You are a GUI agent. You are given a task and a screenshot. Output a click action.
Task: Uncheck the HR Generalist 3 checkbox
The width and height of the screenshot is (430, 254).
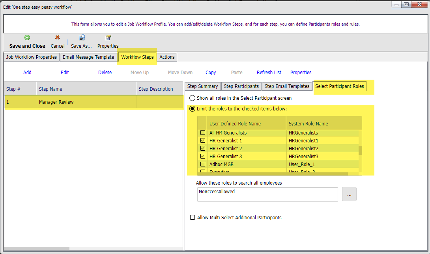pyautogui.click(x=203, y=156)
